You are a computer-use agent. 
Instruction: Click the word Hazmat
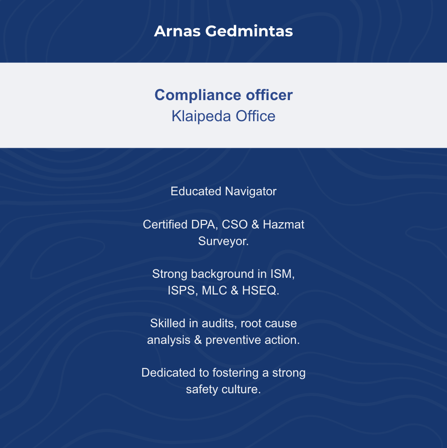(284, 224)
